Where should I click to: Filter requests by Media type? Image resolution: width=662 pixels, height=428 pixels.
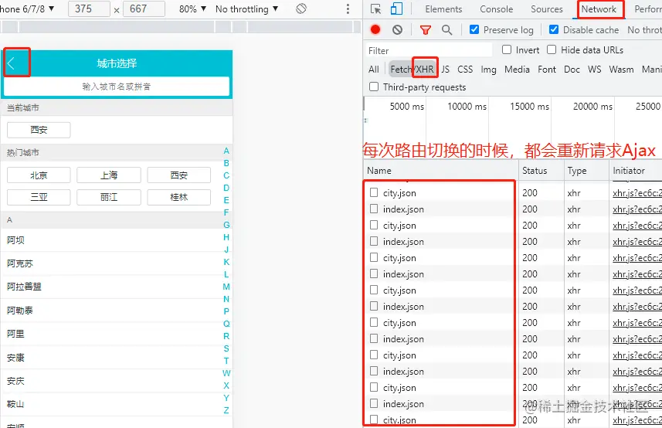click(x=517, y=70)
